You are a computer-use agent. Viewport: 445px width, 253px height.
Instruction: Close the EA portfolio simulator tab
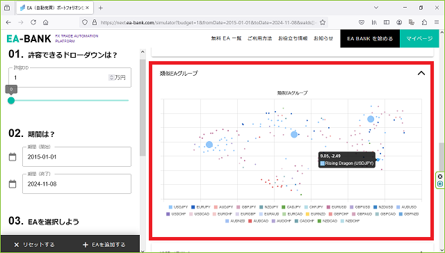pos(87,8)
